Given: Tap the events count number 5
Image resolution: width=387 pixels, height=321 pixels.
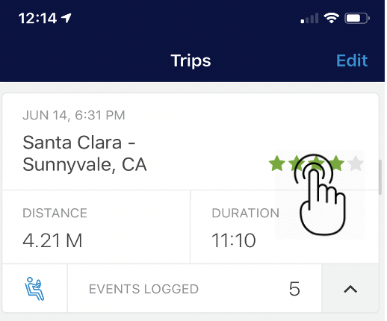Looking at the screenshot, I should pyautogui.click(x=294, y=289).
